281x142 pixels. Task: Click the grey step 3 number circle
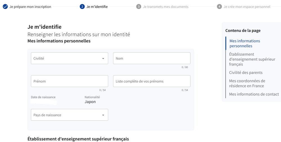tap(139, 6)
